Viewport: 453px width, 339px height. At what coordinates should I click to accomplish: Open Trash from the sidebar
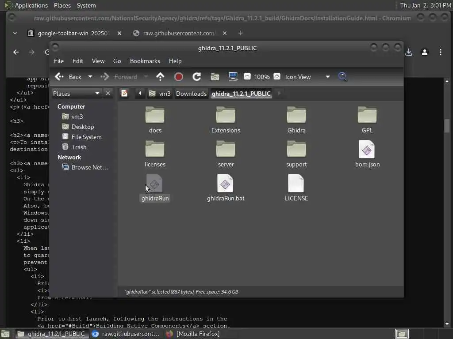(x=74, y=147)
